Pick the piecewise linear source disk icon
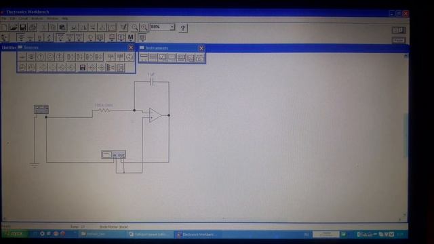This screenshot has height=244, width=434. 82,68
